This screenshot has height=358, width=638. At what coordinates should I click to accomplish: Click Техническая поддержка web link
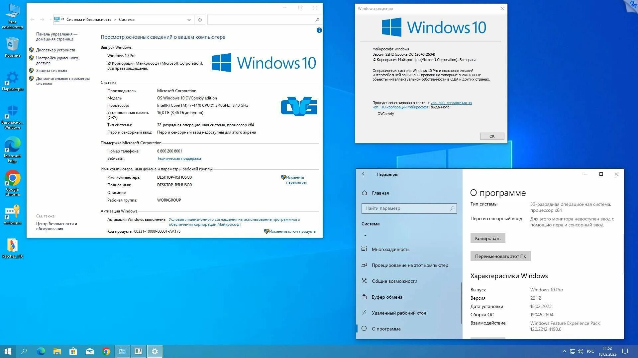point(178,158)
